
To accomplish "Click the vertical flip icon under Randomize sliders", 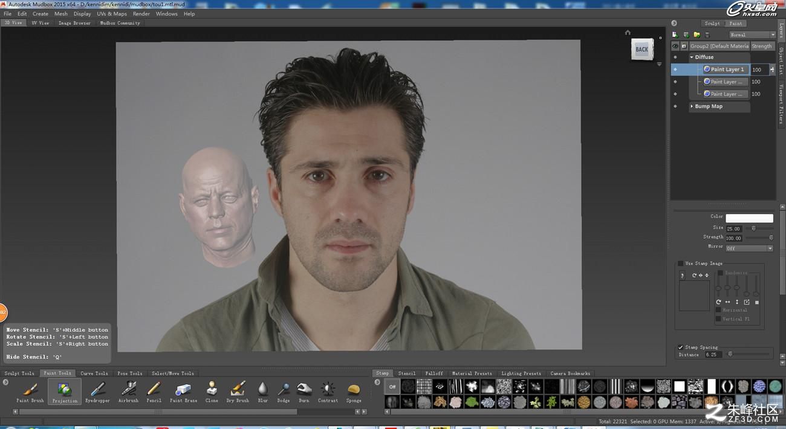I will (737, 302).
